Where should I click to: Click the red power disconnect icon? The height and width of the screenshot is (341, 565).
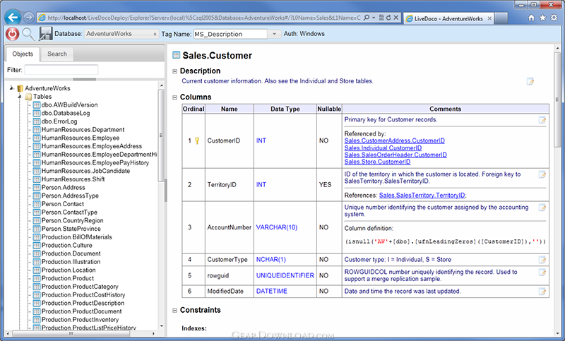(x=12, y=34)
